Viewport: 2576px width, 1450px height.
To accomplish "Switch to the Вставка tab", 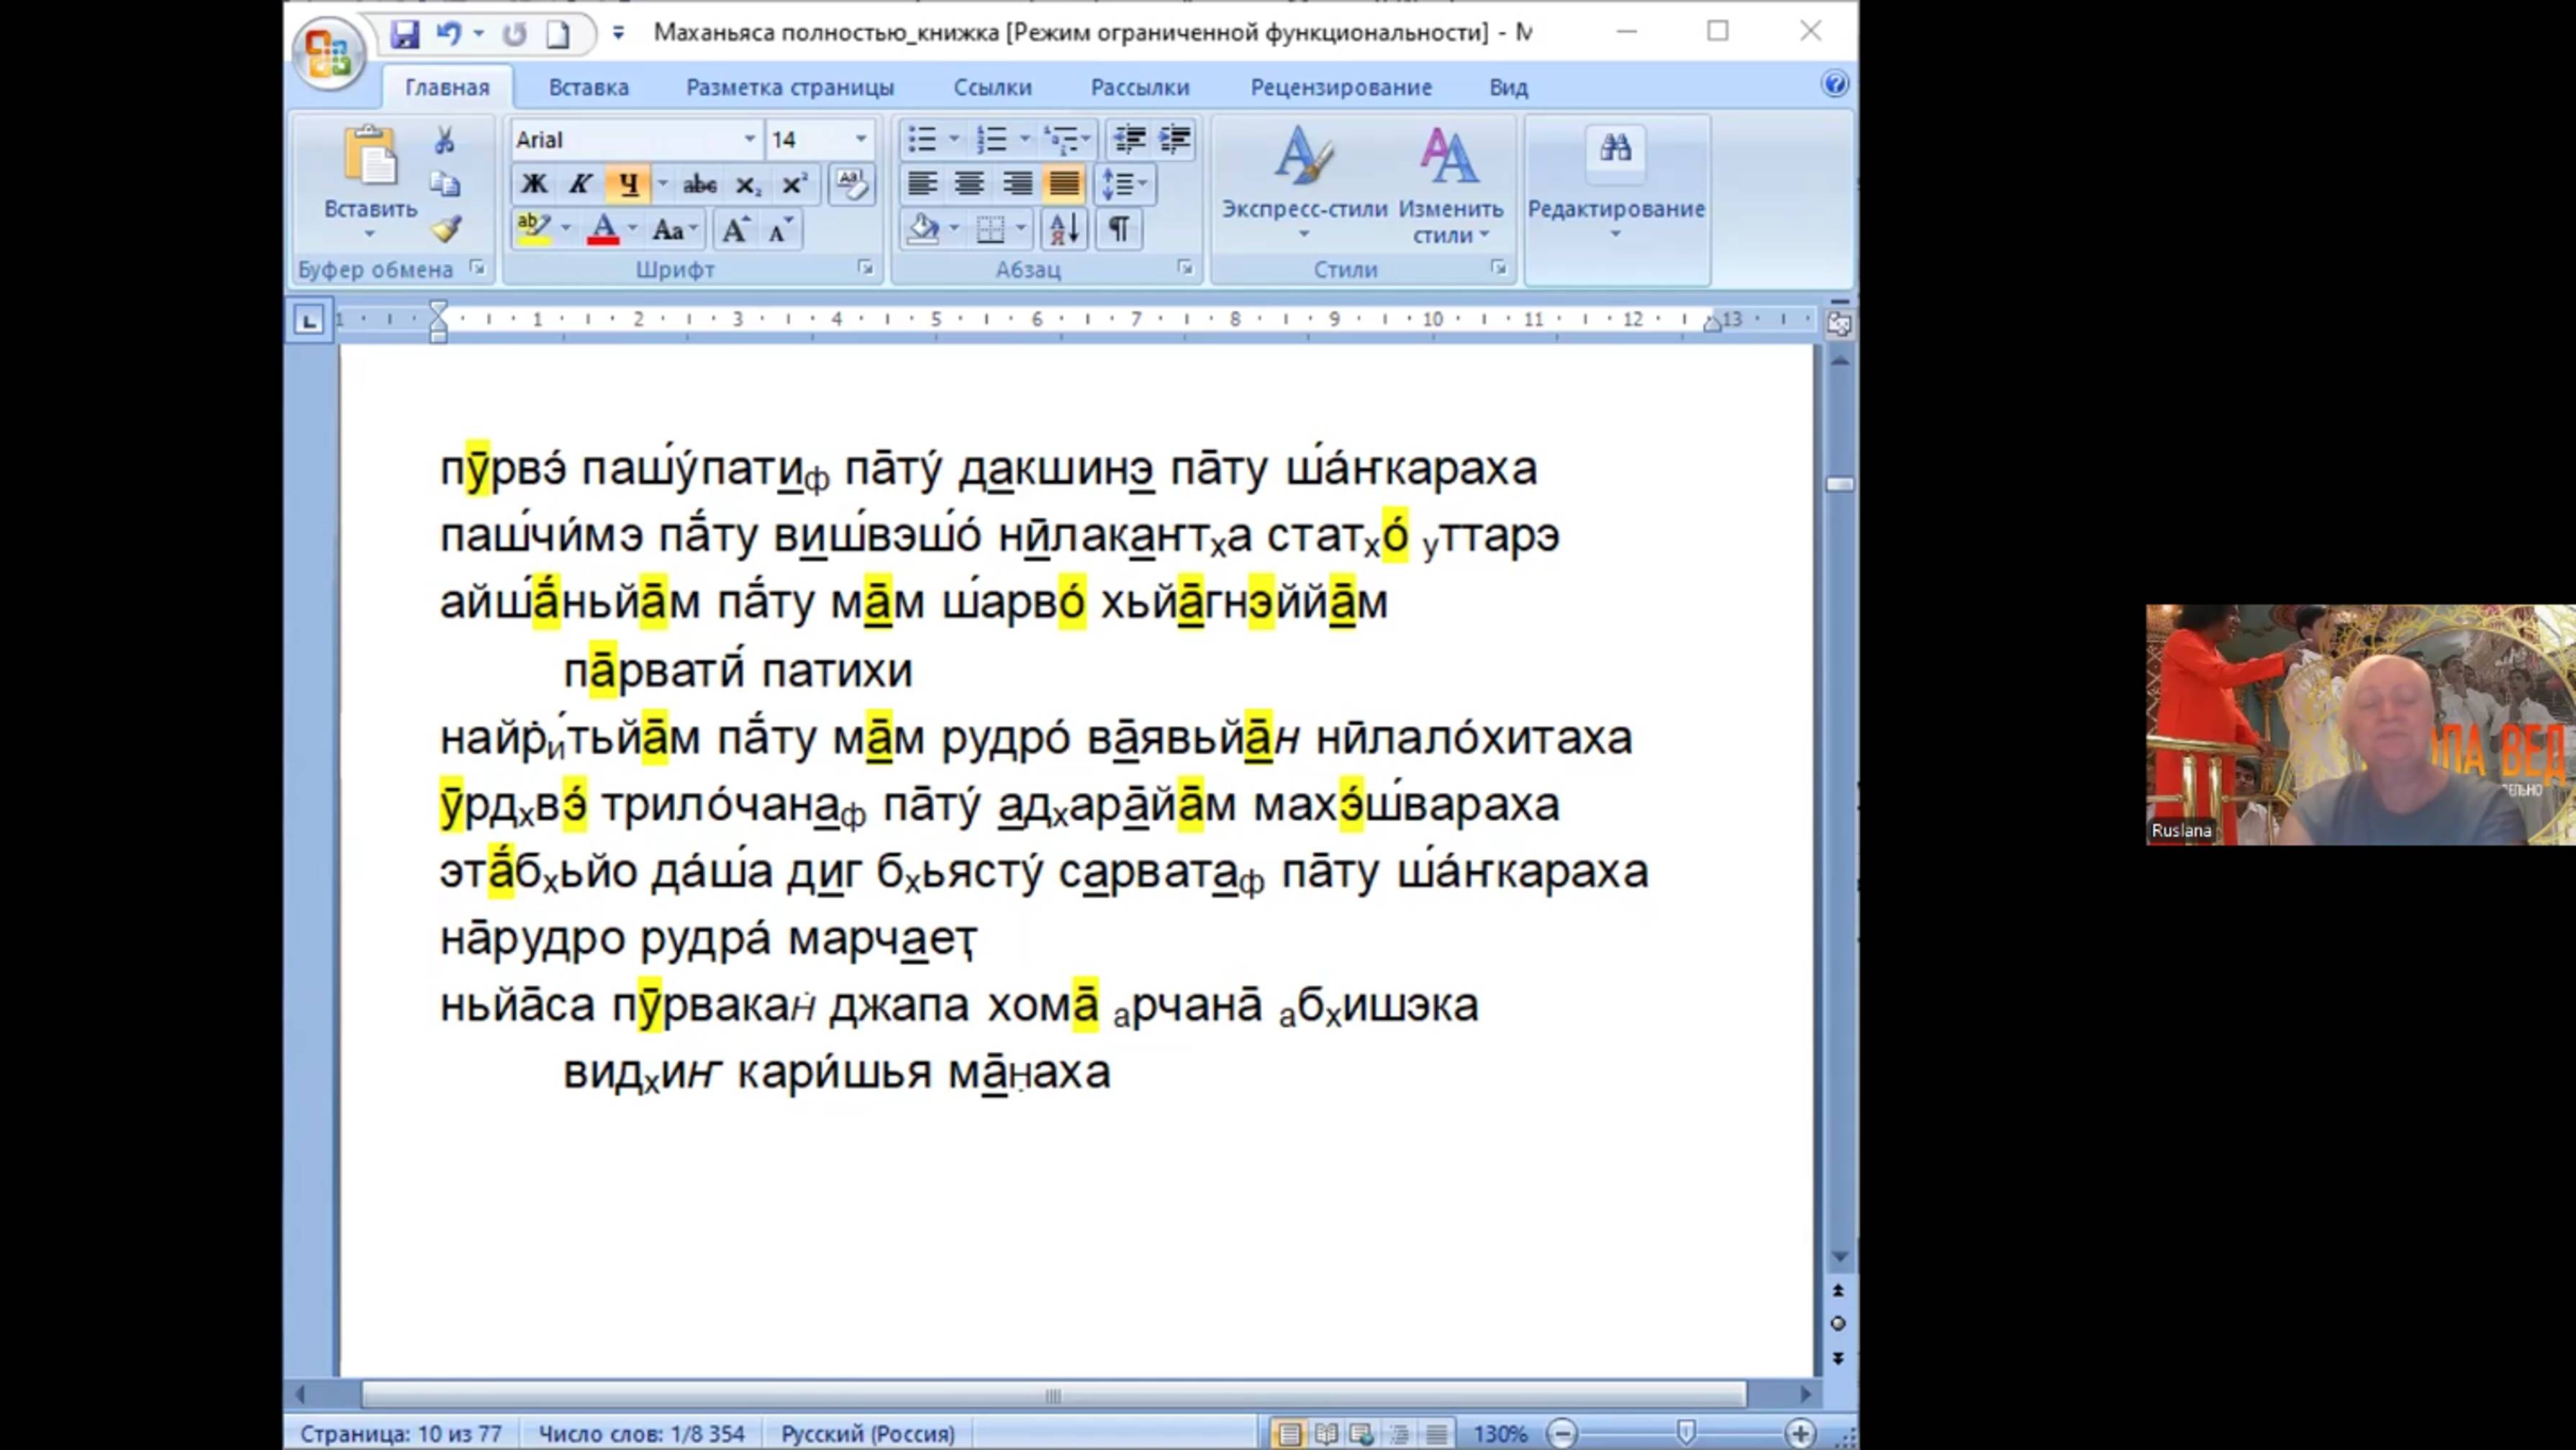I will [588, 87].
